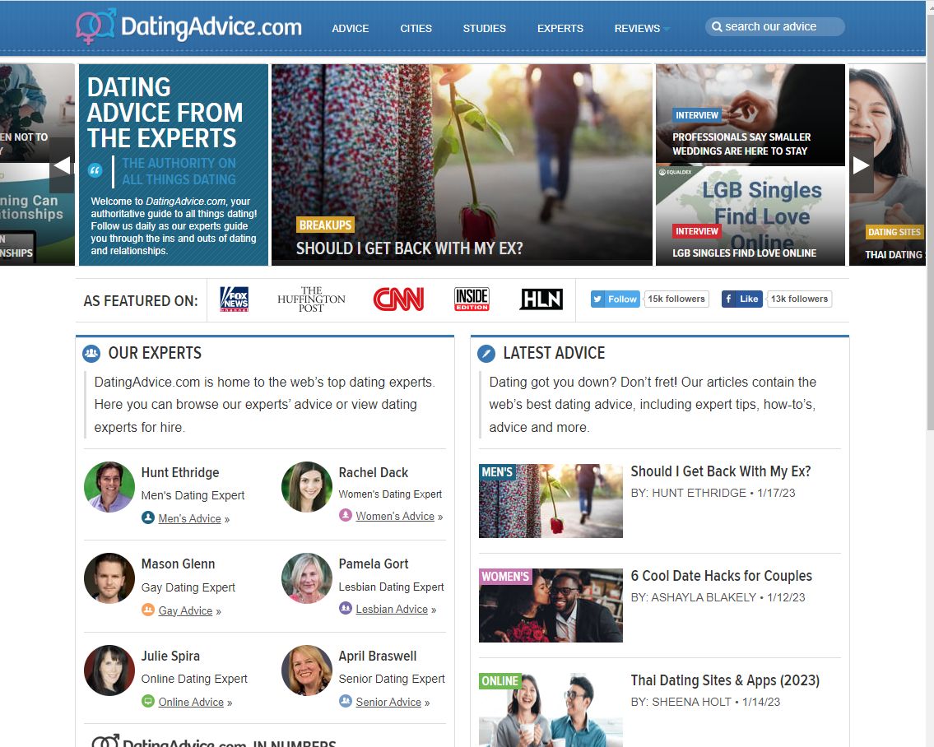Click the search magnifier icon
This screenshot has height=747, width=934.
pyautogui.click(x=718, y=26)
